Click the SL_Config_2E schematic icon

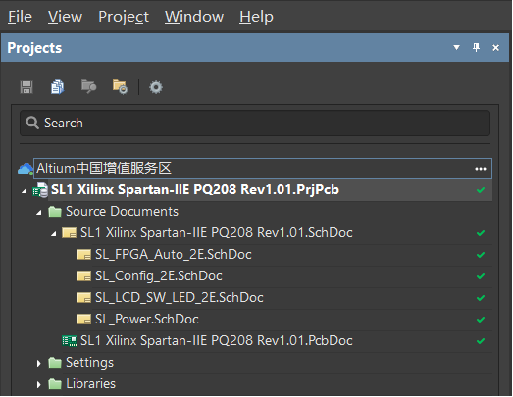(x=83, y=276)
